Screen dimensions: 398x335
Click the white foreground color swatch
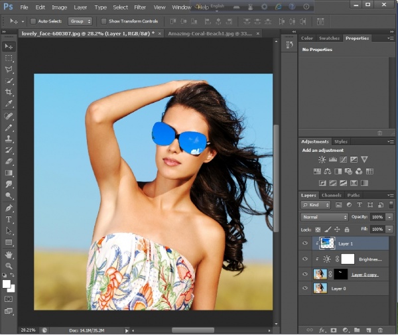coord(7,284)
